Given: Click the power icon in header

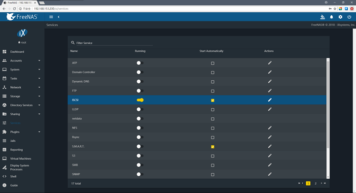Looking at the screenshot, I should pyautogui.click(x=349, y=17).
